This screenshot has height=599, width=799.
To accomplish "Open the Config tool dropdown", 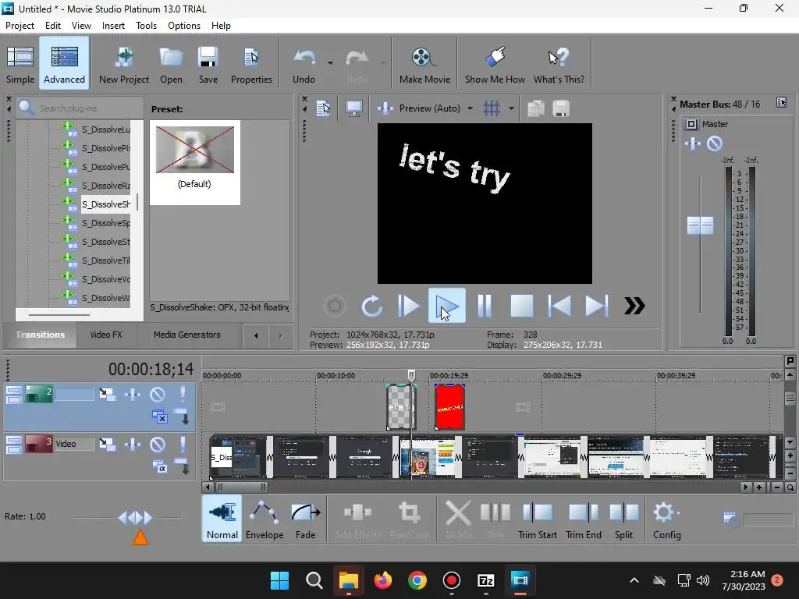I will point(678,513).
